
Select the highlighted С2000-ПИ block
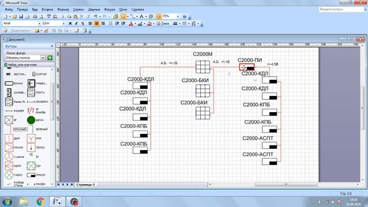point(247,67)
